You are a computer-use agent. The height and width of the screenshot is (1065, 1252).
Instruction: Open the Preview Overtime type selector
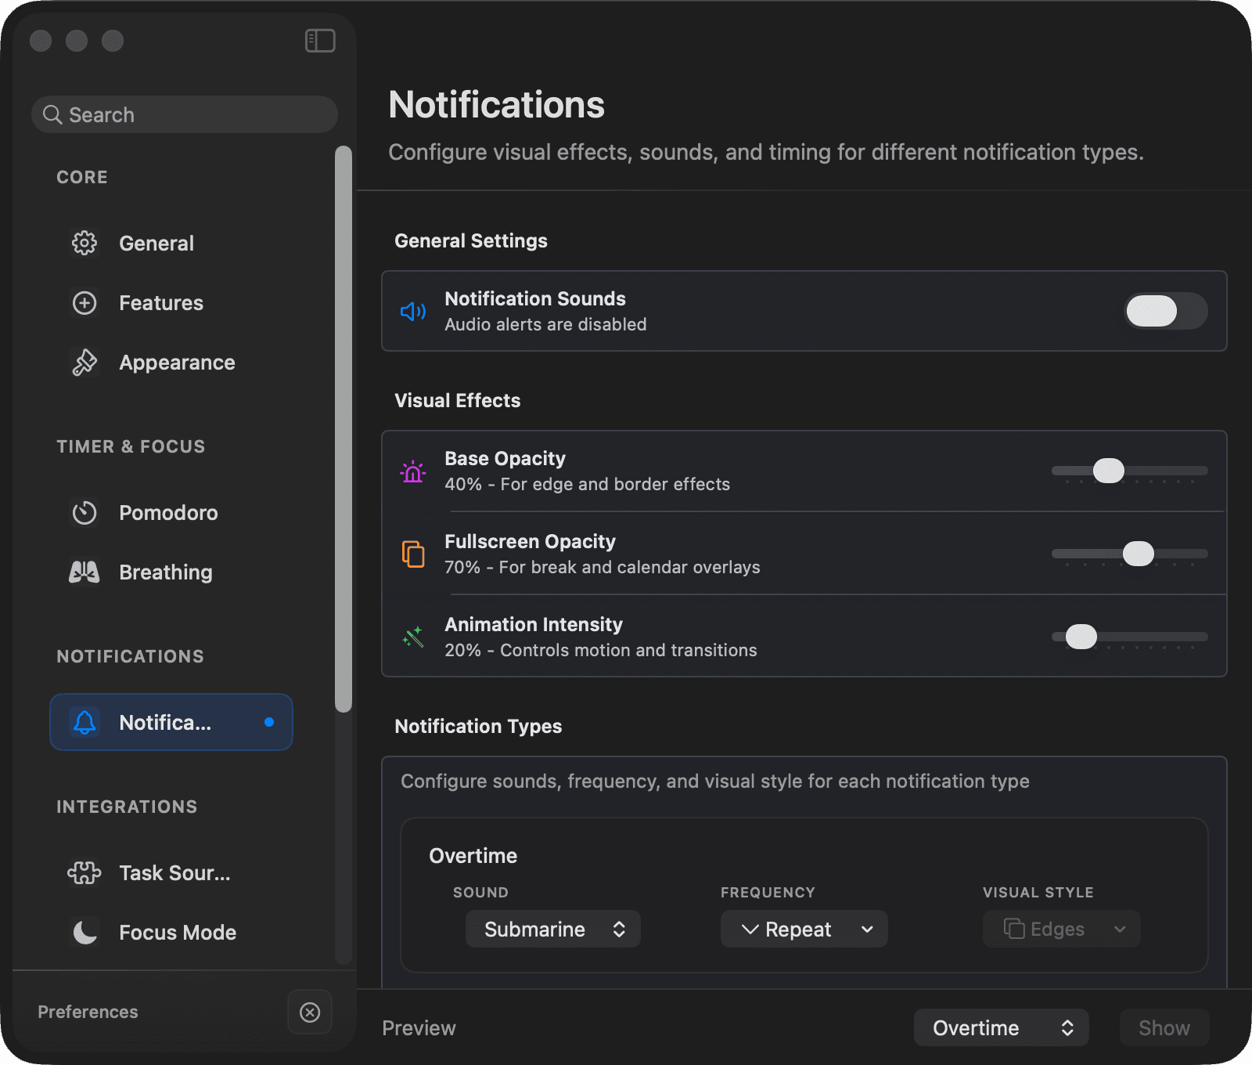[x=1002, y=1028]
